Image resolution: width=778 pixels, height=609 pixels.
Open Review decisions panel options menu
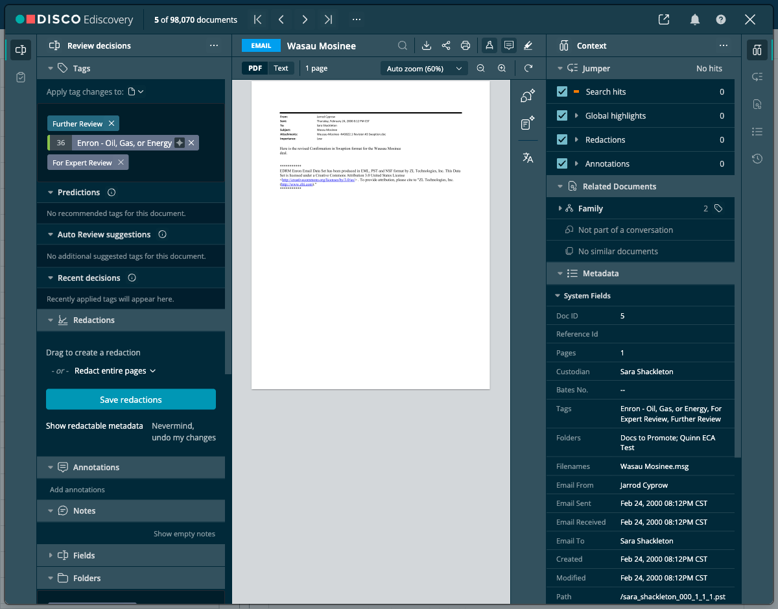(x=214, y=45)
